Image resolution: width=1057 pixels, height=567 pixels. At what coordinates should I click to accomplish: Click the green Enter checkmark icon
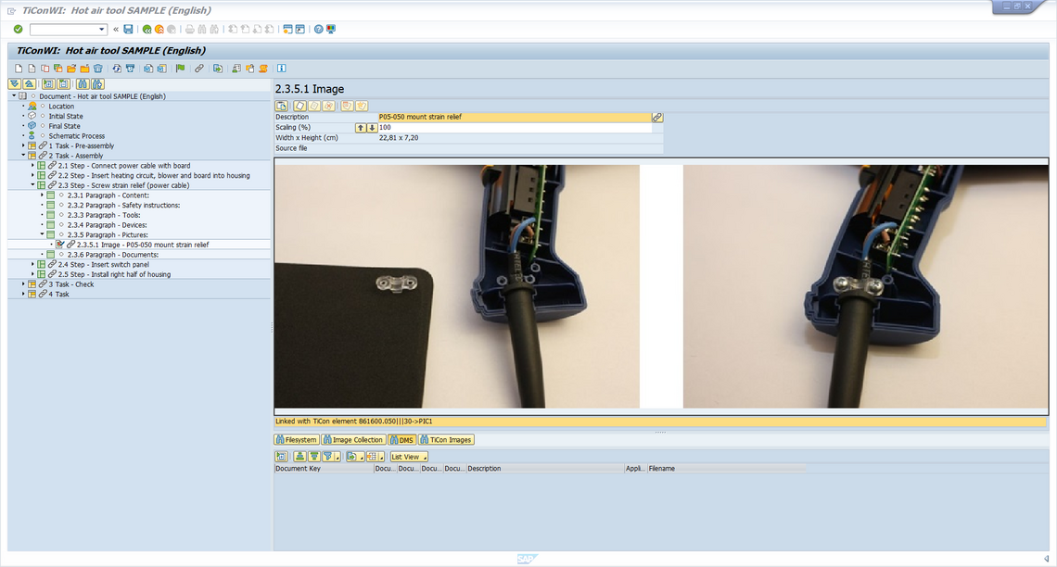click(x=18, y=30)
